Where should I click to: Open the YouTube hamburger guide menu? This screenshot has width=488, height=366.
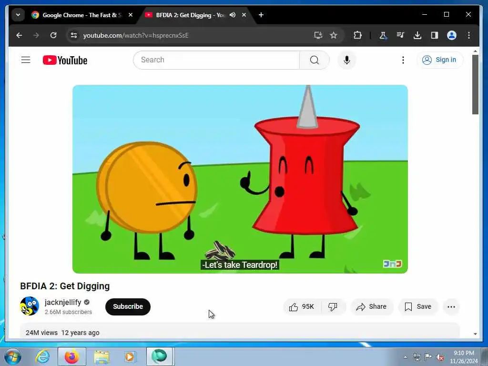point(26,60)
